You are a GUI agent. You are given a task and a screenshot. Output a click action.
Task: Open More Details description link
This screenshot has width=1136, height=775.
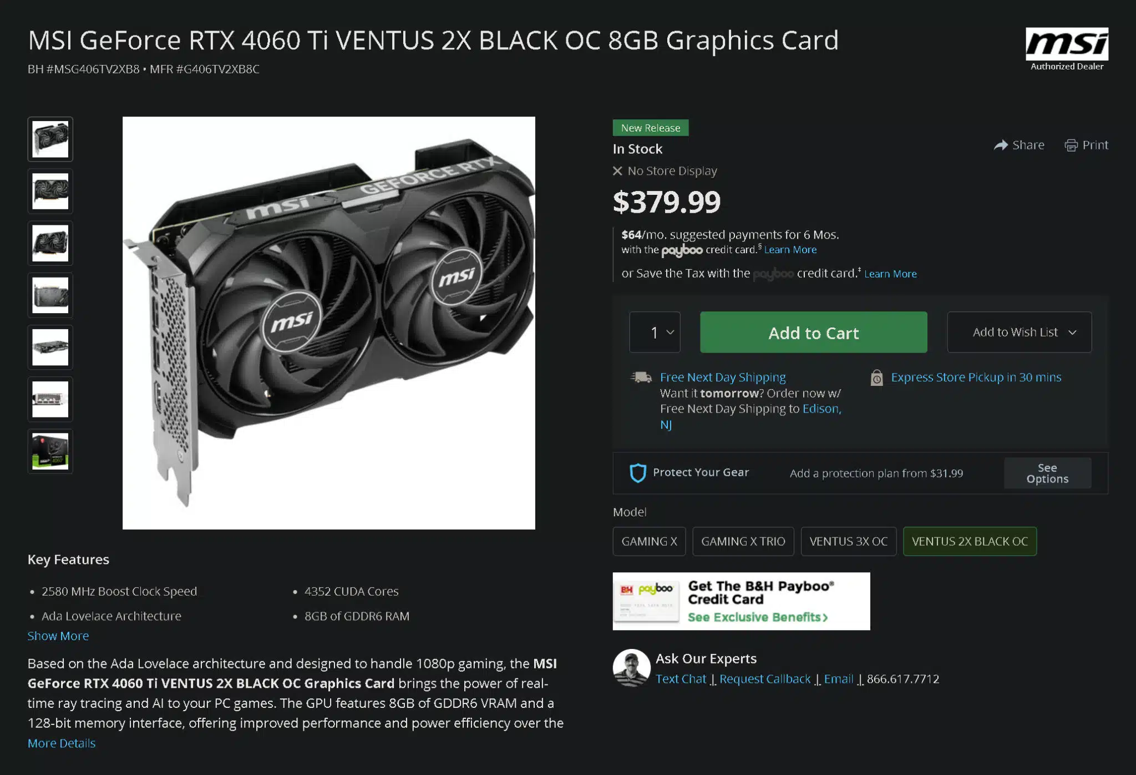tap(62, 743)
